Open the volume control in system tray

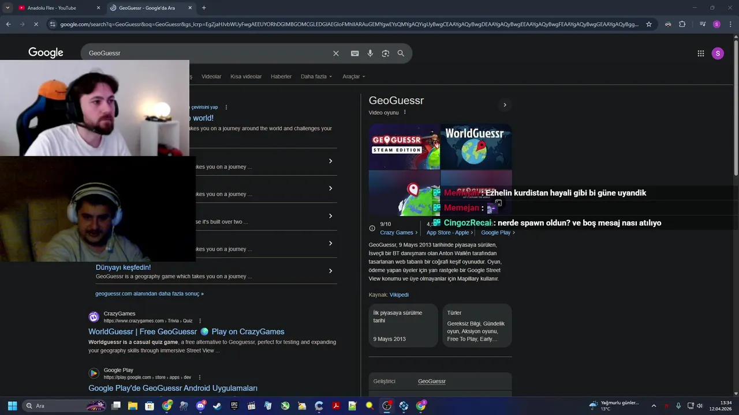pyautogui.click(x=700, y=406)
